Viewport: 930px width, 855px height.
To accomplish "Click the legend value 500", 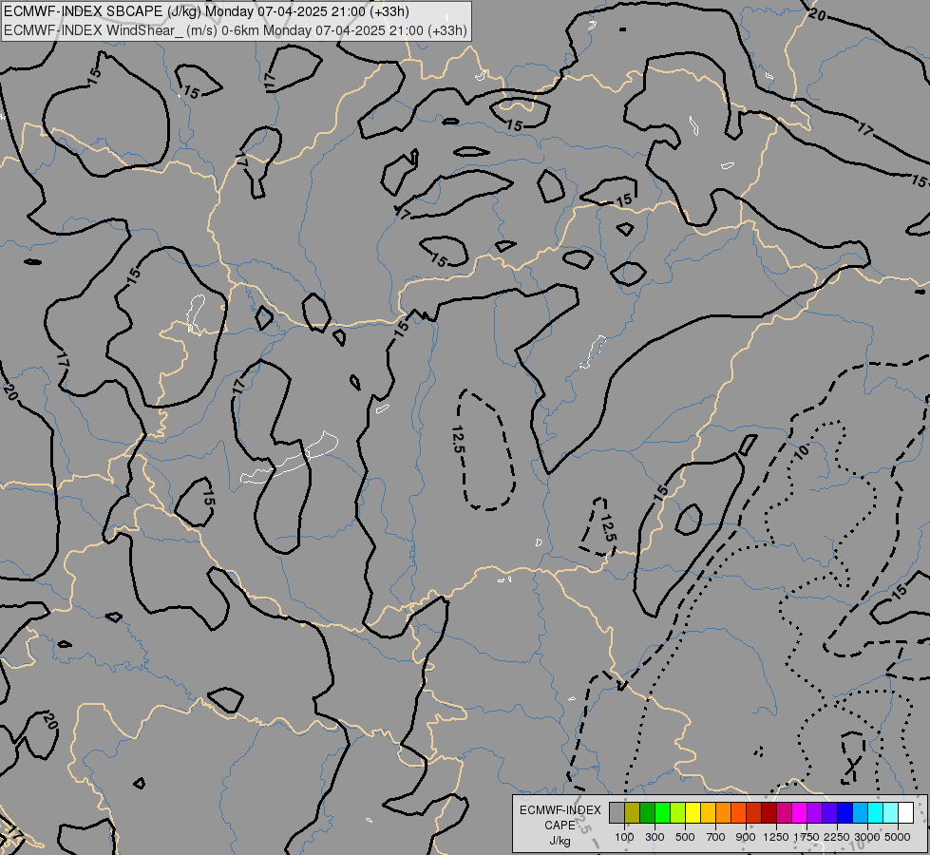I will (x=685, y=837).
